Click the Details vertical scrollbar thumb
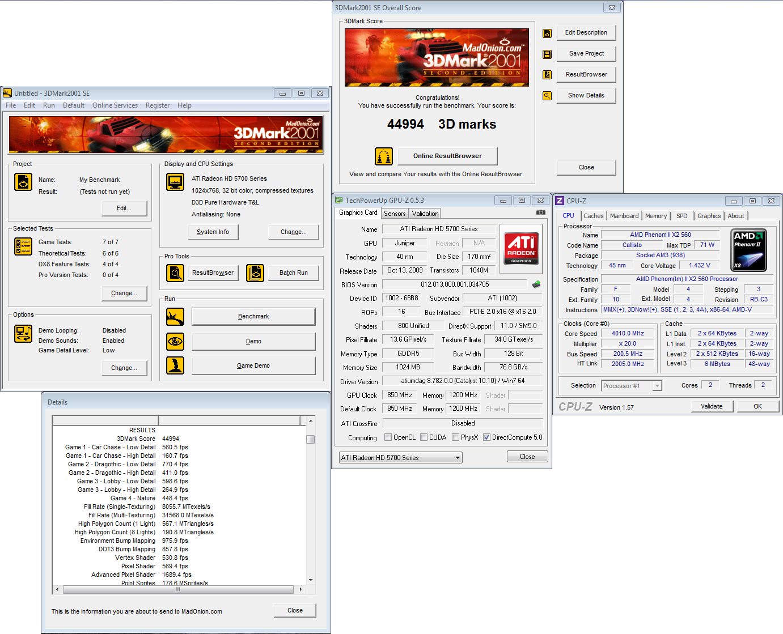The width and height of the screenshot is (783, 634). pyautogui.click(x=310, y=439)
